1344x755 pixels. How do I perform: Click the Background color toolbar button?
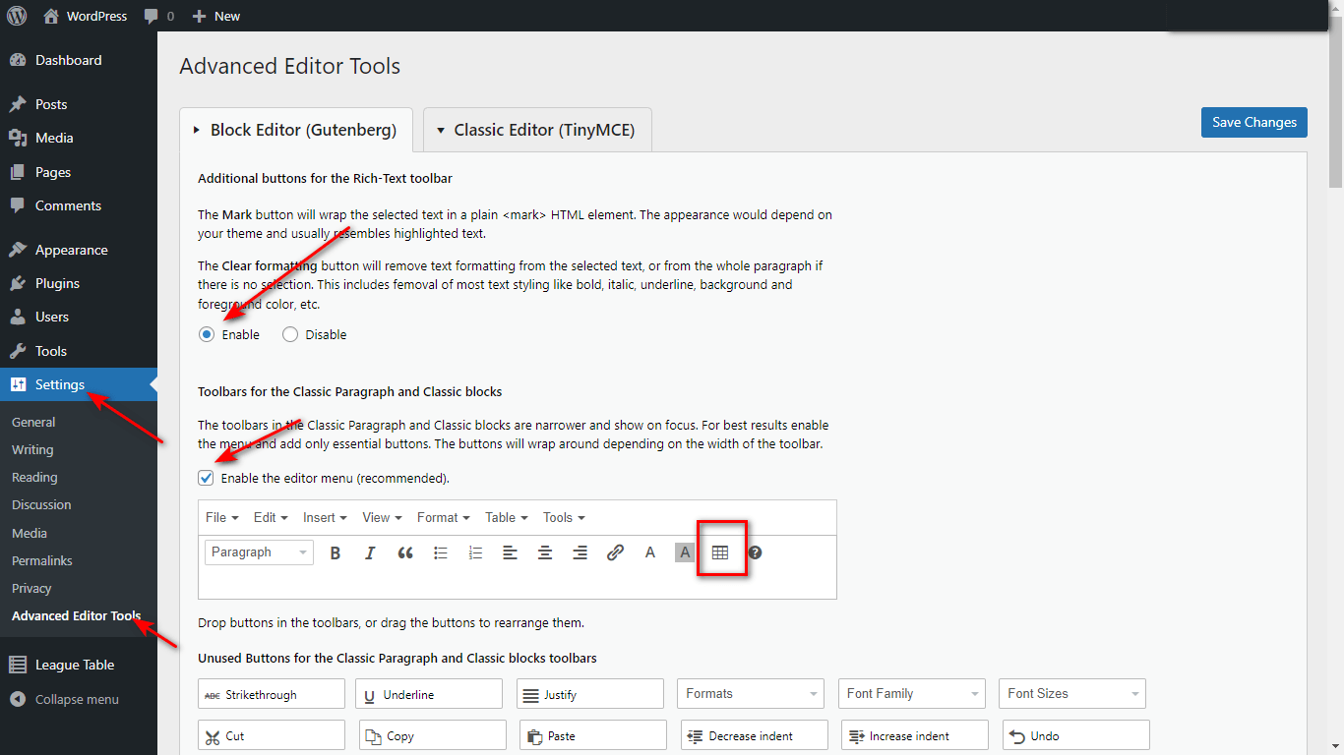tap(685, 552)
